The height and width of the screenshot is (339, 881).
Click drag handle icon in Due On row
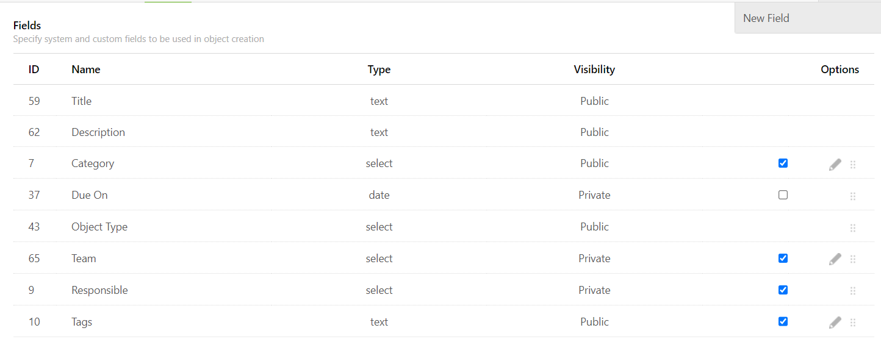[853, 196]
